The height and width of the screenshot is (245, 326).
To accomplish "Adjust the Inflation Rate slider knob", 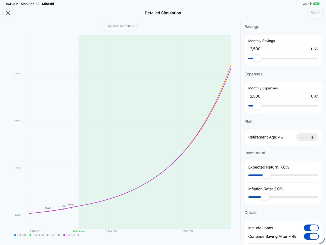I will click(265, 197).
